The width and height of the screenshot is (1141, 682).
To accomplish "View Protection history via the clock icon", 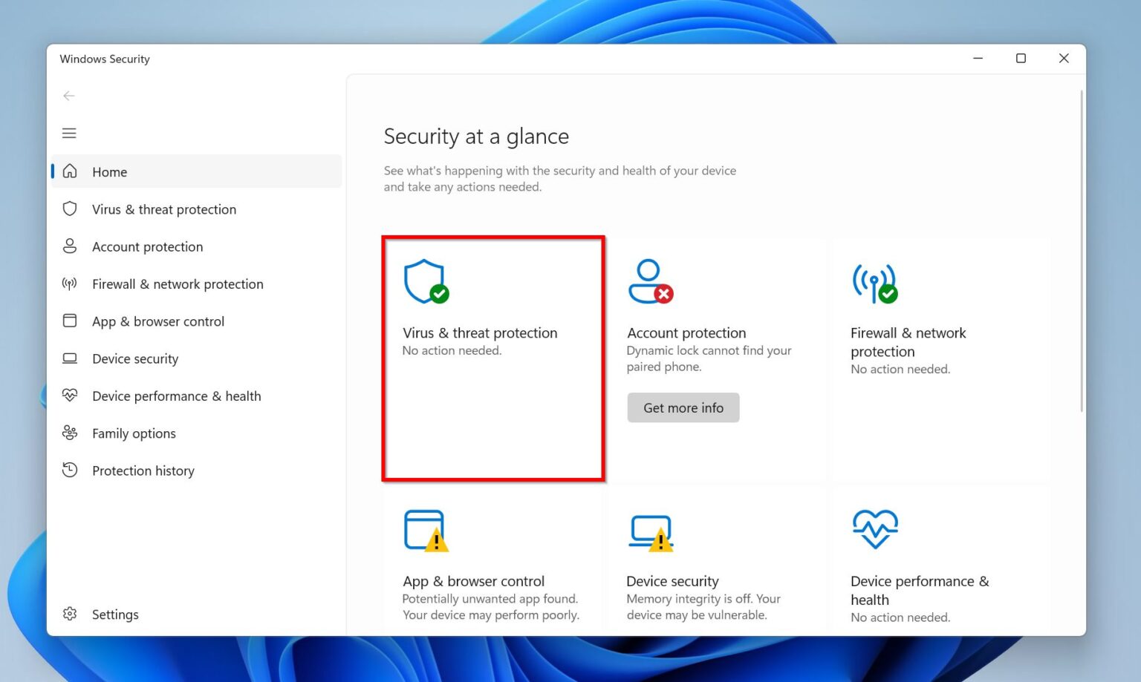I will (x=69, y=470).
